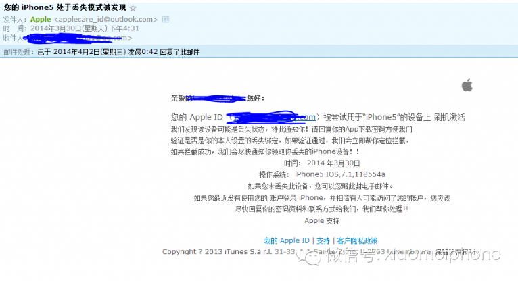The image size is (518, 281).
Task: Open the contact card icon beside sender
Action: point(166,20)
